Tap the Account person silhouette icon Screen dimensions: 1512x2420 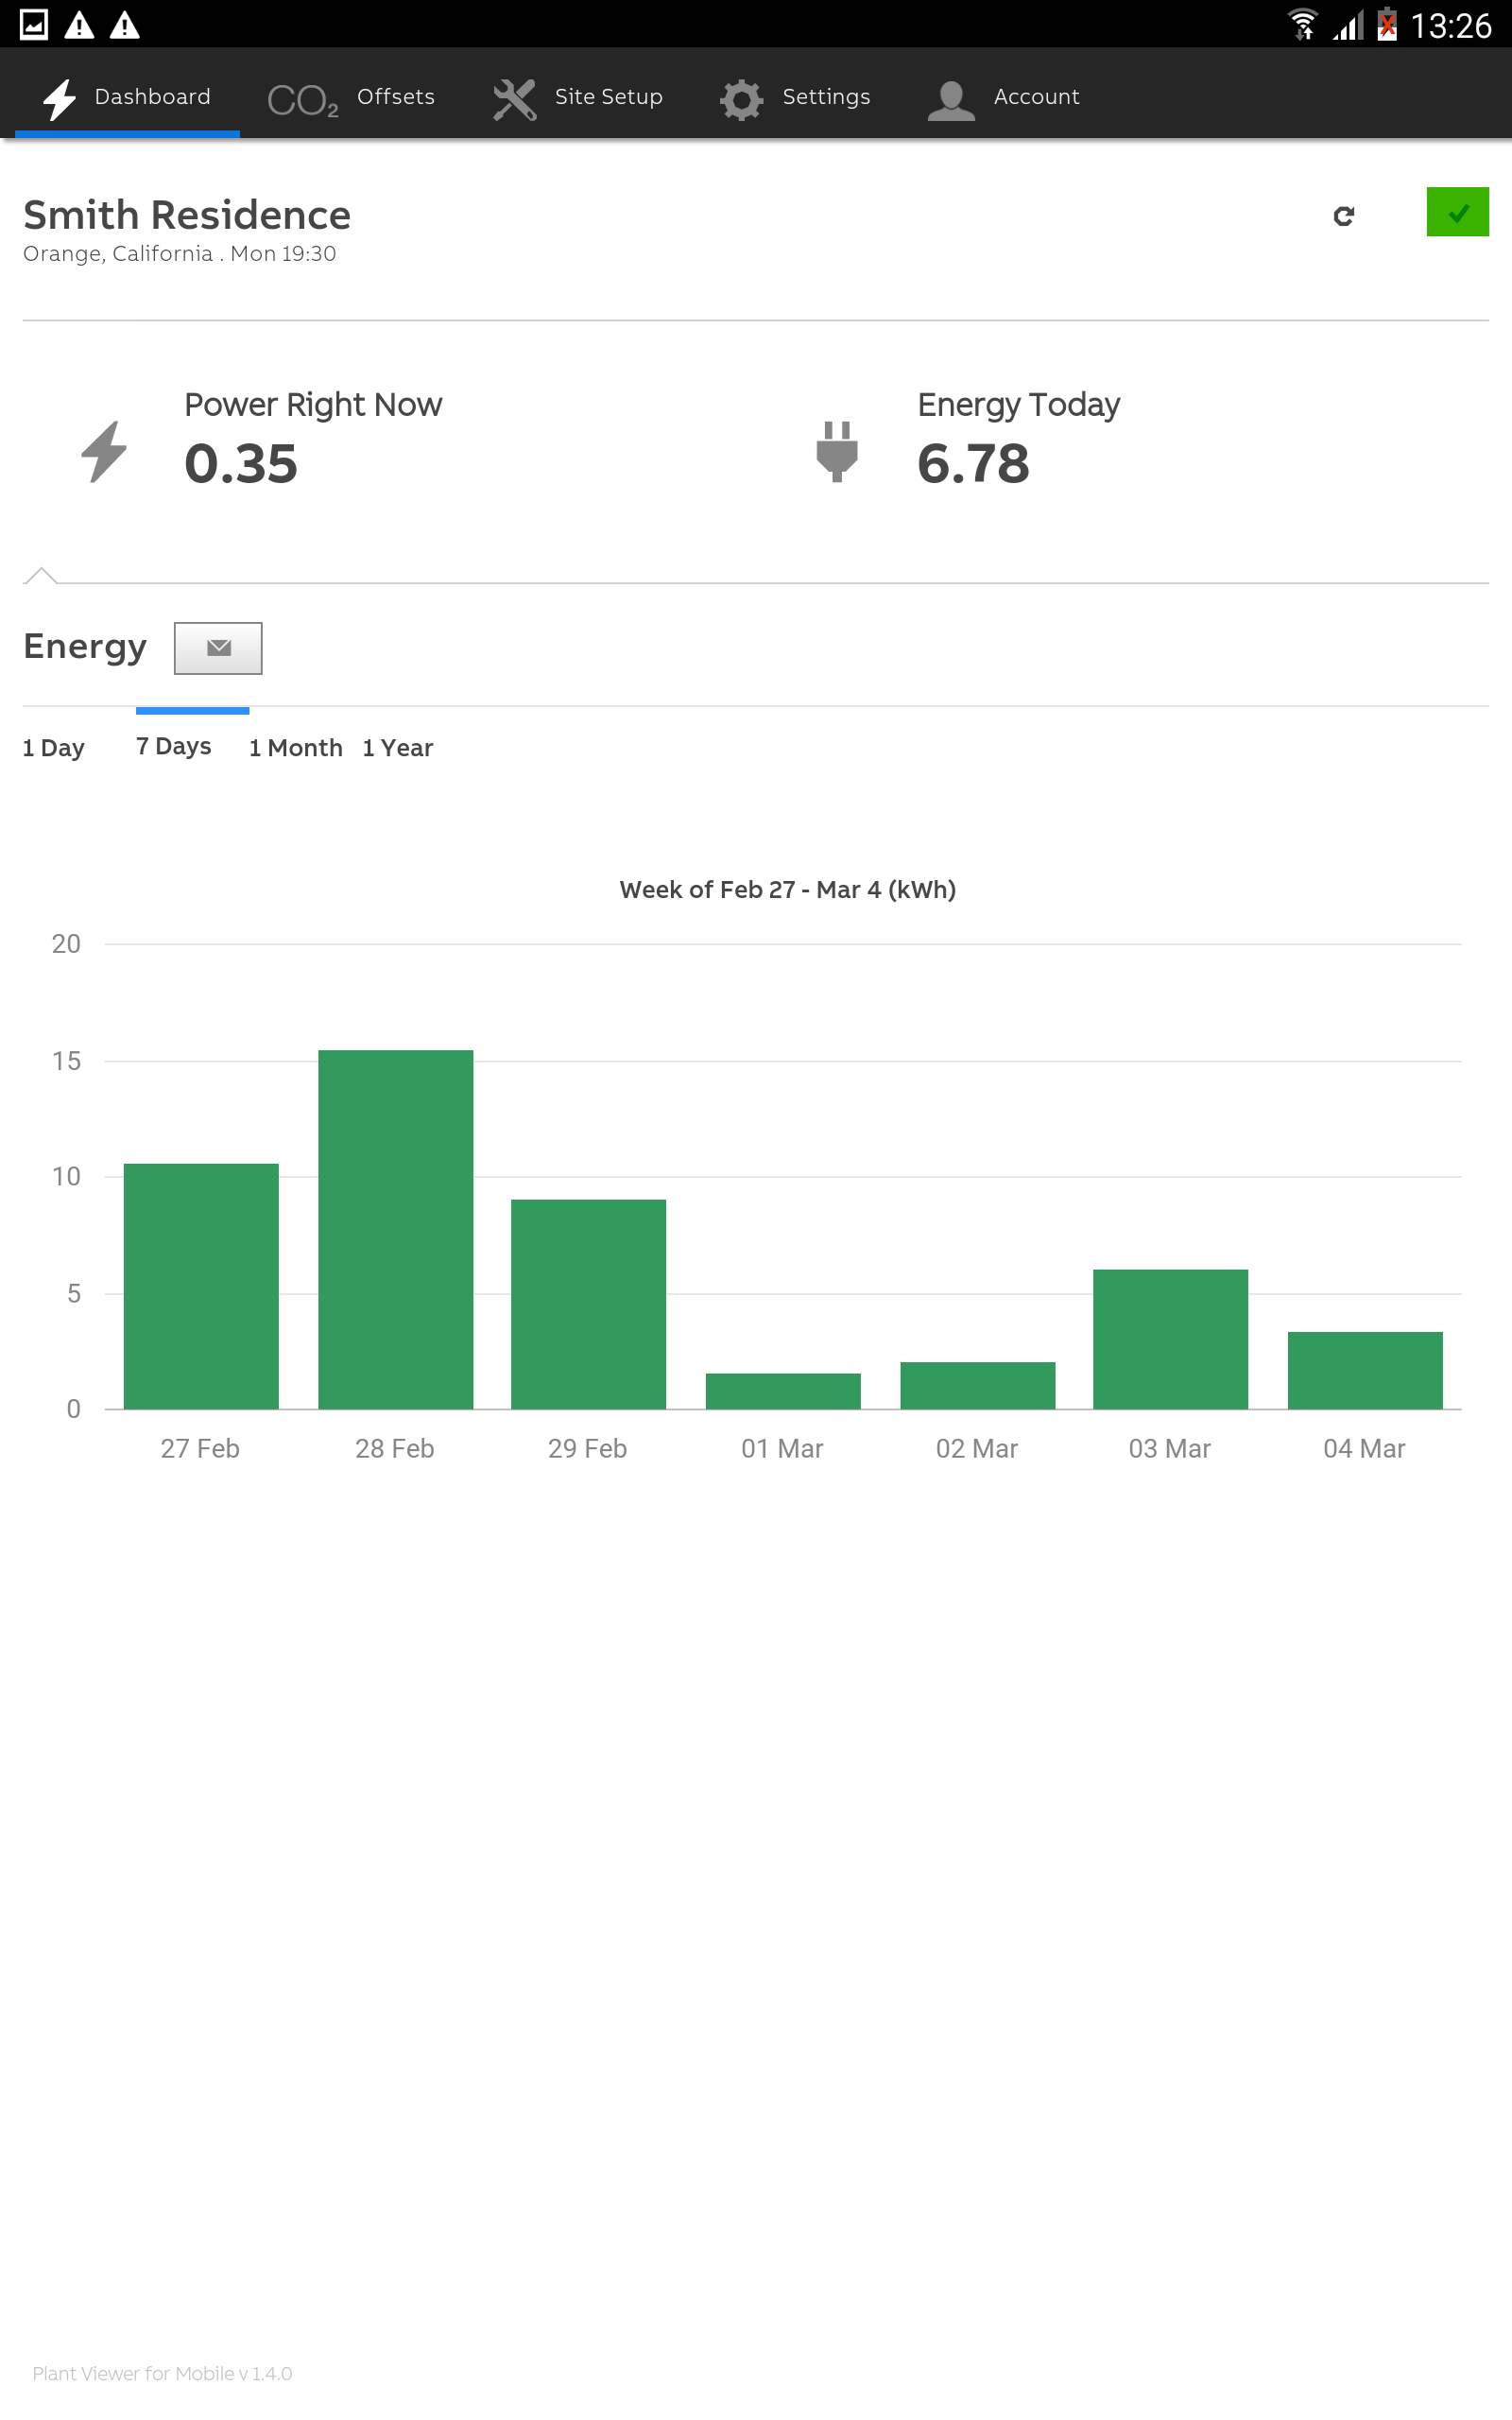[951, 100]
